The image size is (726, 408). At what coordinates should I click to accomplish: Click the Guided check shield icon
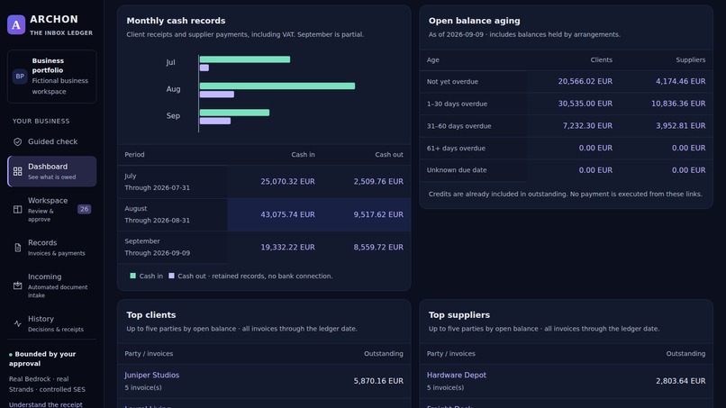pyautogui.click(x=18, y=141)
